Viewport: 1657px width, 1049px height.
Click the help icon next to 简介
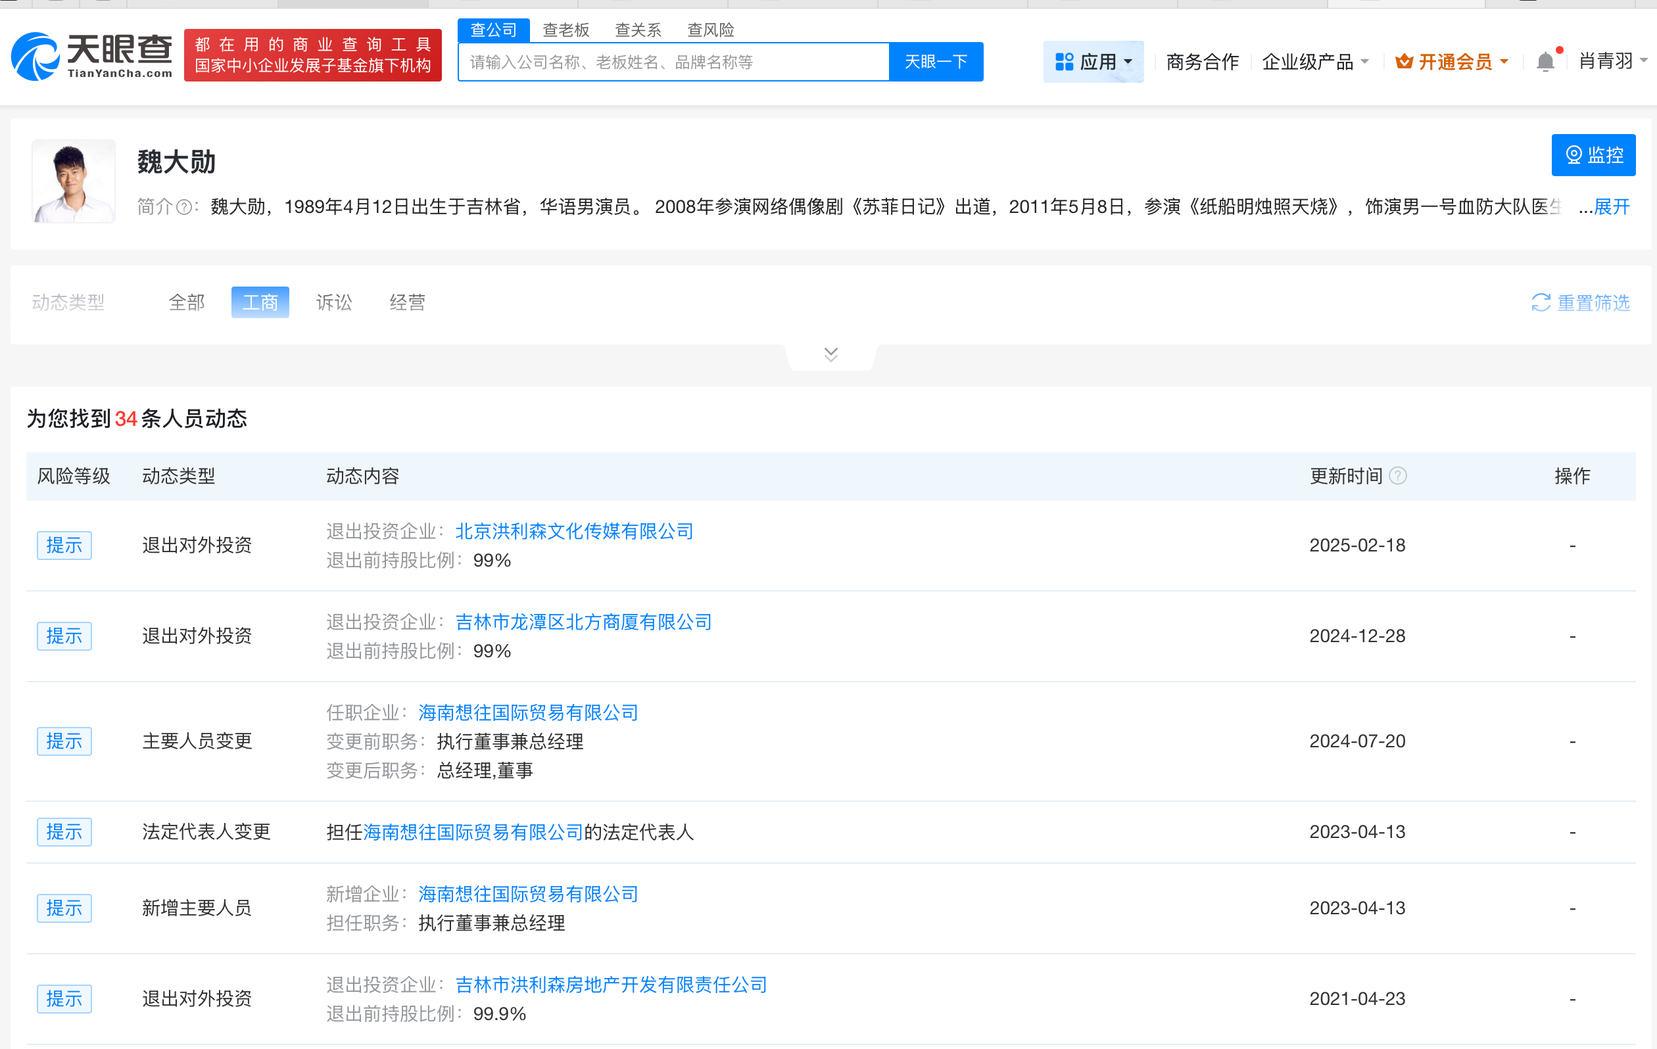pyautogui.click(x=183, y=207)
